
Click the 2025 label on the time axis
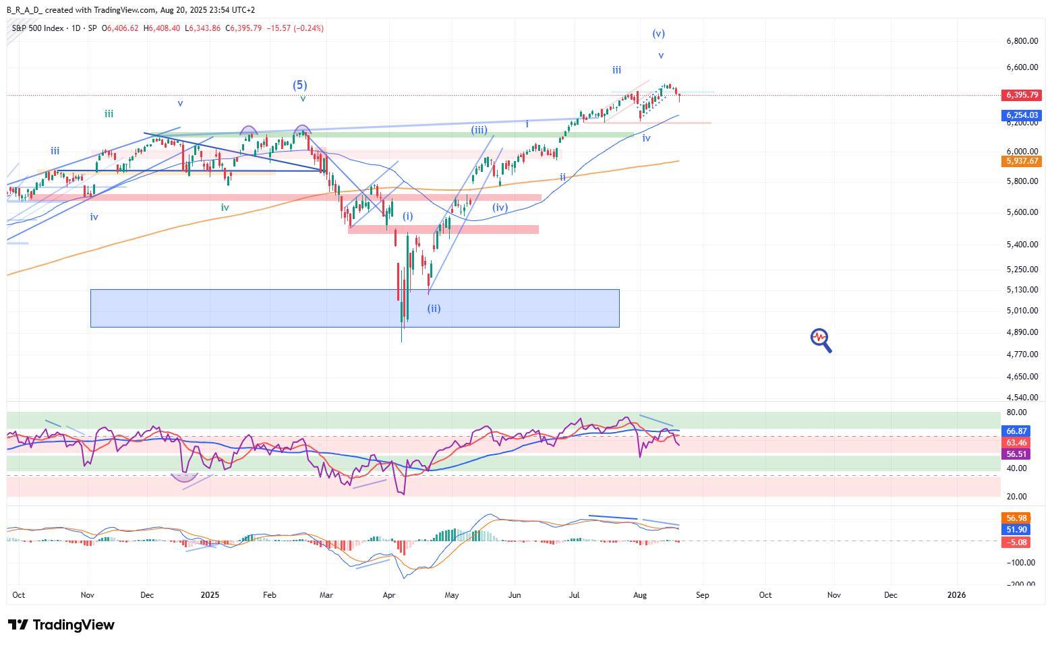pyautogui.click(x=210, y=595)
